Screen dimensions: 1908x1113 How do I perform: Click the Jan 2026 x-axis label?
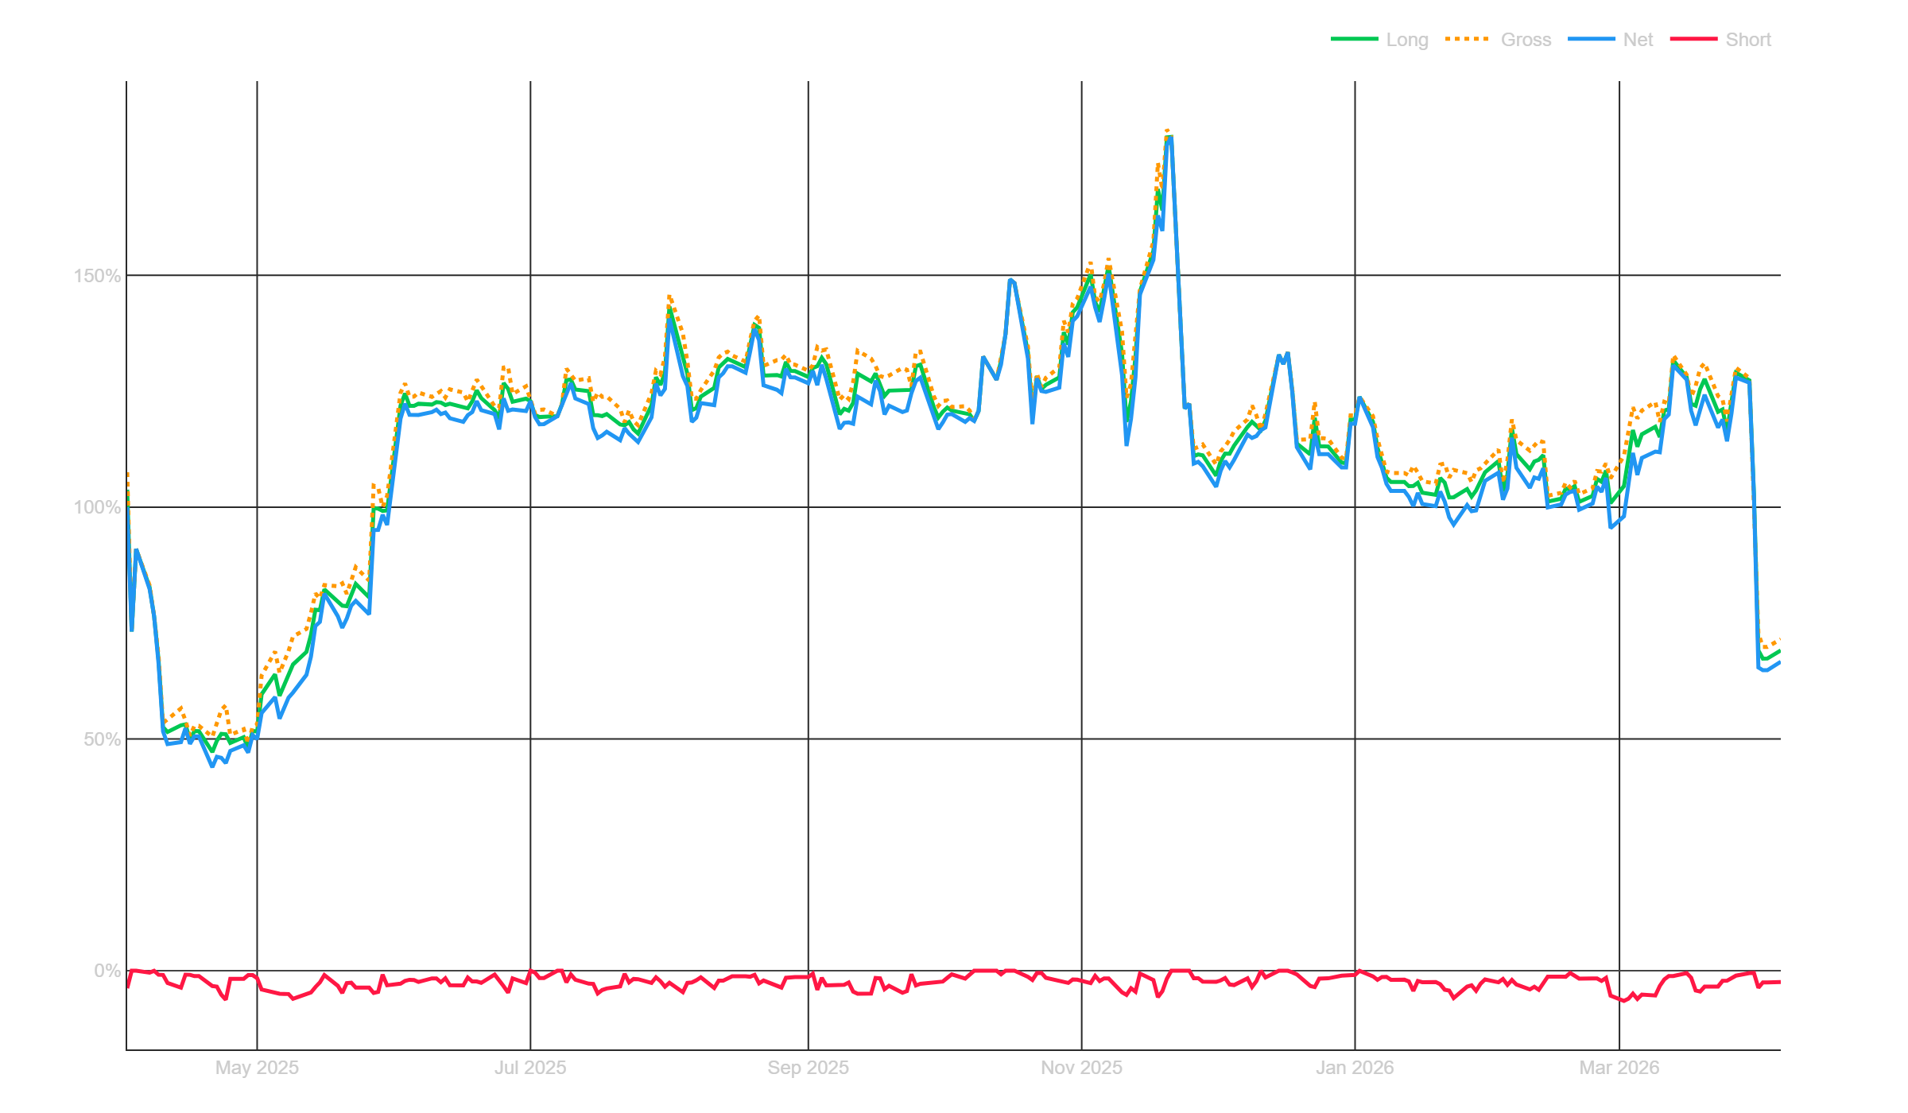pyautogui.click(x=1355, y=1068)
